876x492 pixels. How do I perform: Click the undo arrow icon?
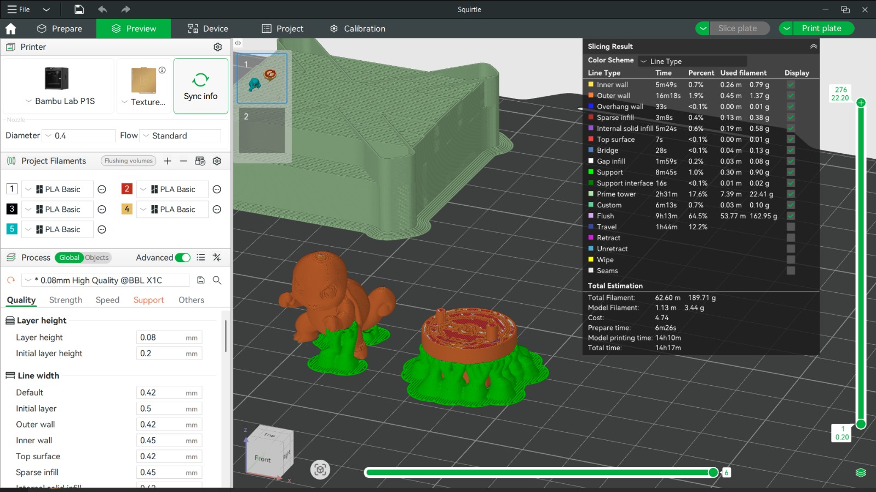[102, 9]
